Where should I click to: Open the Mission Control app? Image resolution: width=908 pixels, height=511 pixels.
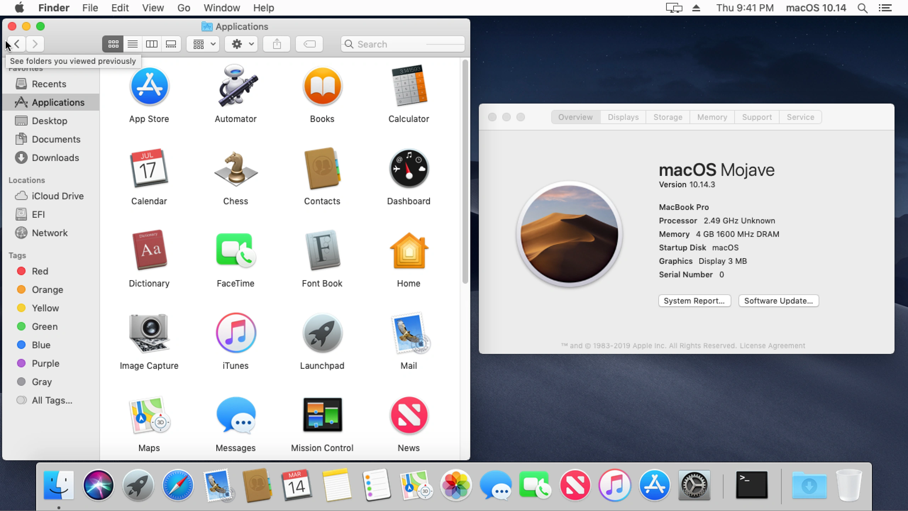(x=322, y=415)
